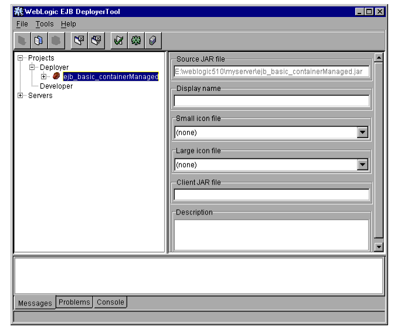This screenshot has width=418, height=336.
Task: Click the open documents toolbar icon
Action: pos(39,40)
